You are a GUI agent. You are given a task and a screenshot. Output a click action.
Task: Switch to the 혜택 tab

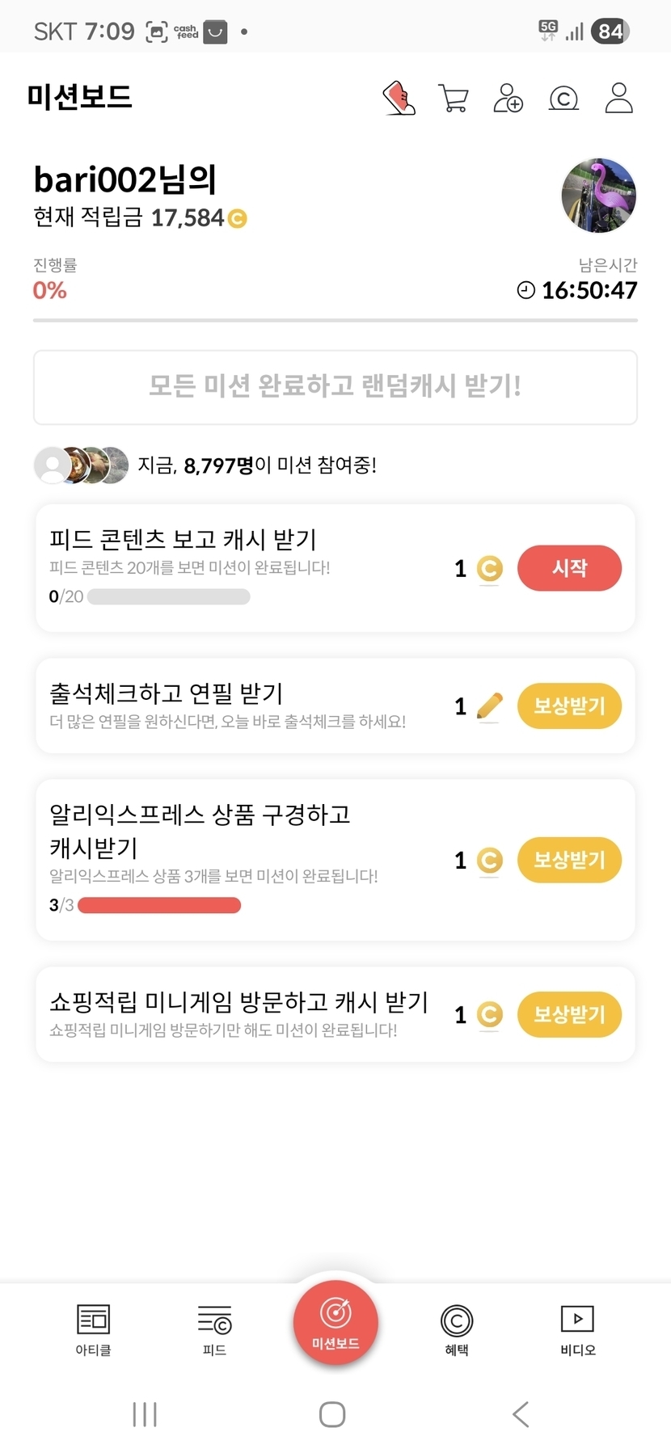tap(457, 1329)
